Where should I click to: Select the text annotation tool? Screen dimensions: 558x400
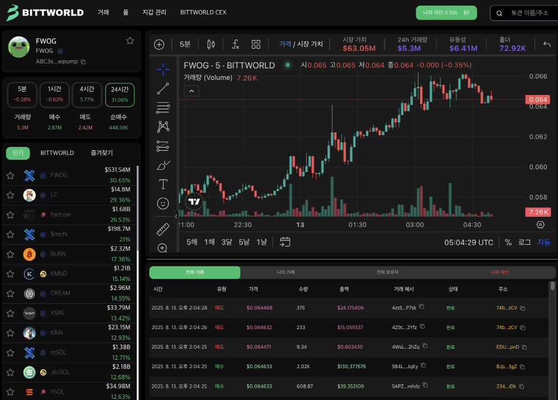163,184
